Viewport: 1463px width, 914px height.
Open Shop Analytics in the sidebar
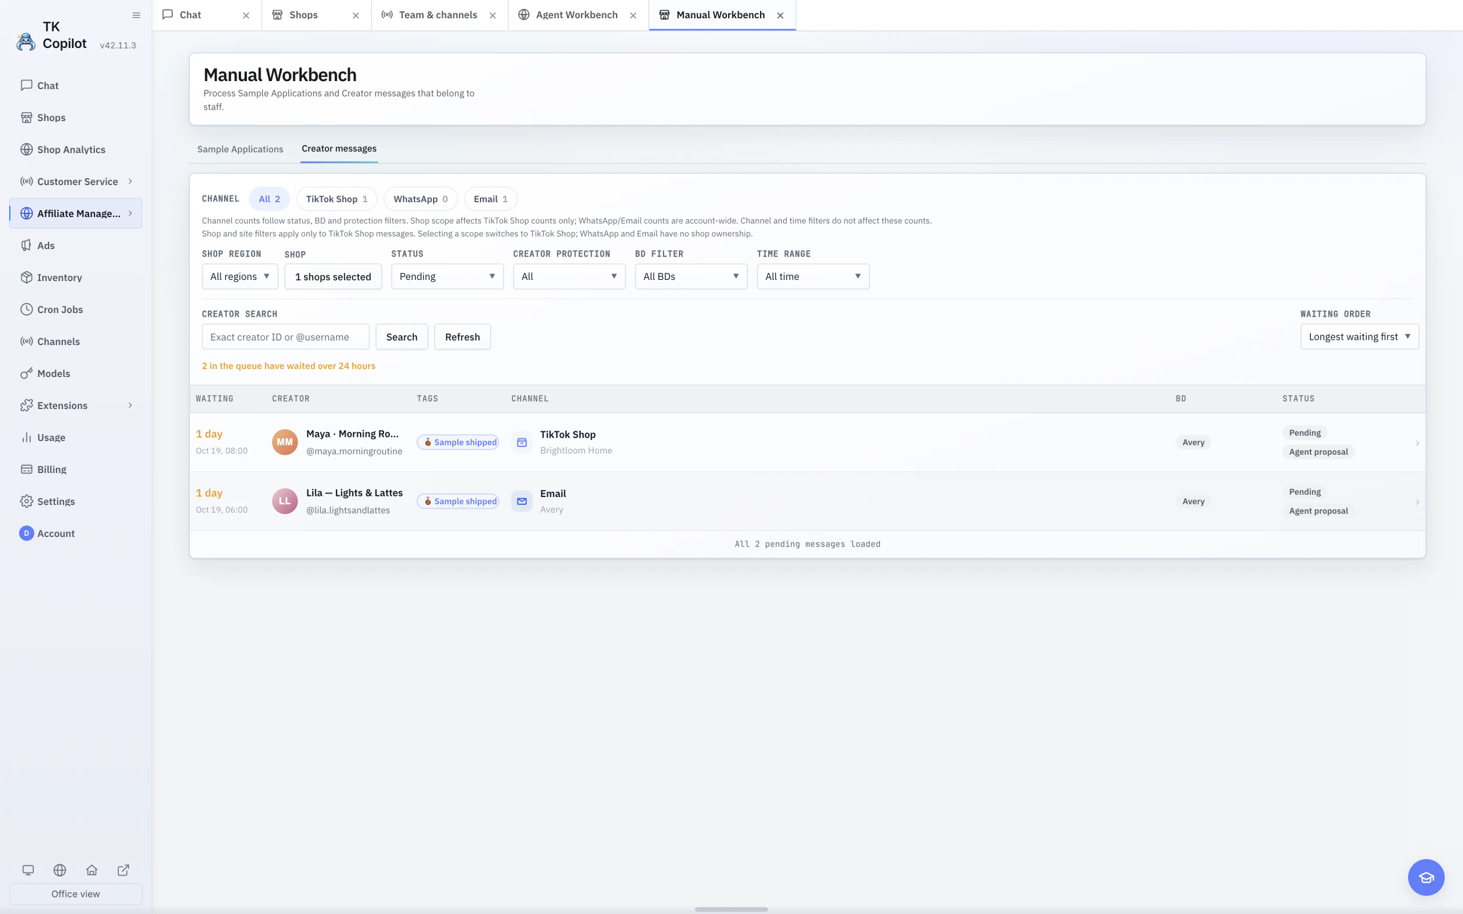click(x=75, y=149)
